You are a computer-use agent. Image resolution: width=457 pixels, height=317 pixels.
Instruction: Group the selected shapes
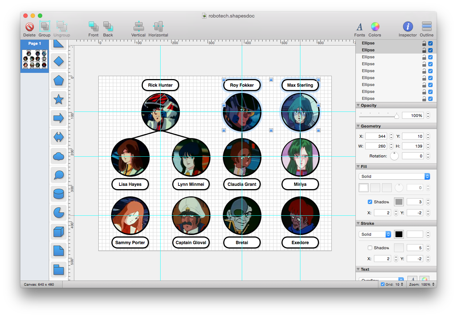tap(44, 29)
